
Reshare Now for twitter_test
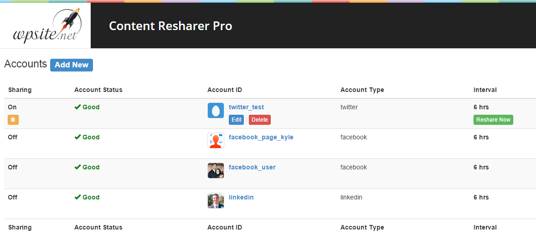(493, 120)
